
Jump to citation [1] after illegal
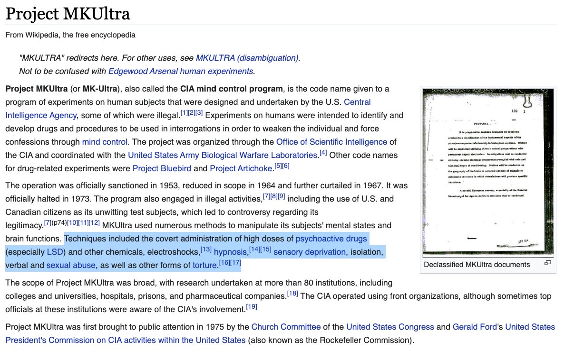click(184, 113)
